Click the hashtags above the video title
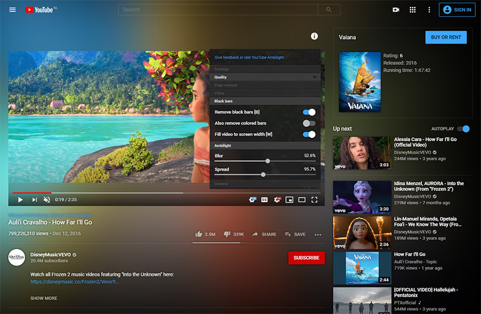 pos(50,215)
